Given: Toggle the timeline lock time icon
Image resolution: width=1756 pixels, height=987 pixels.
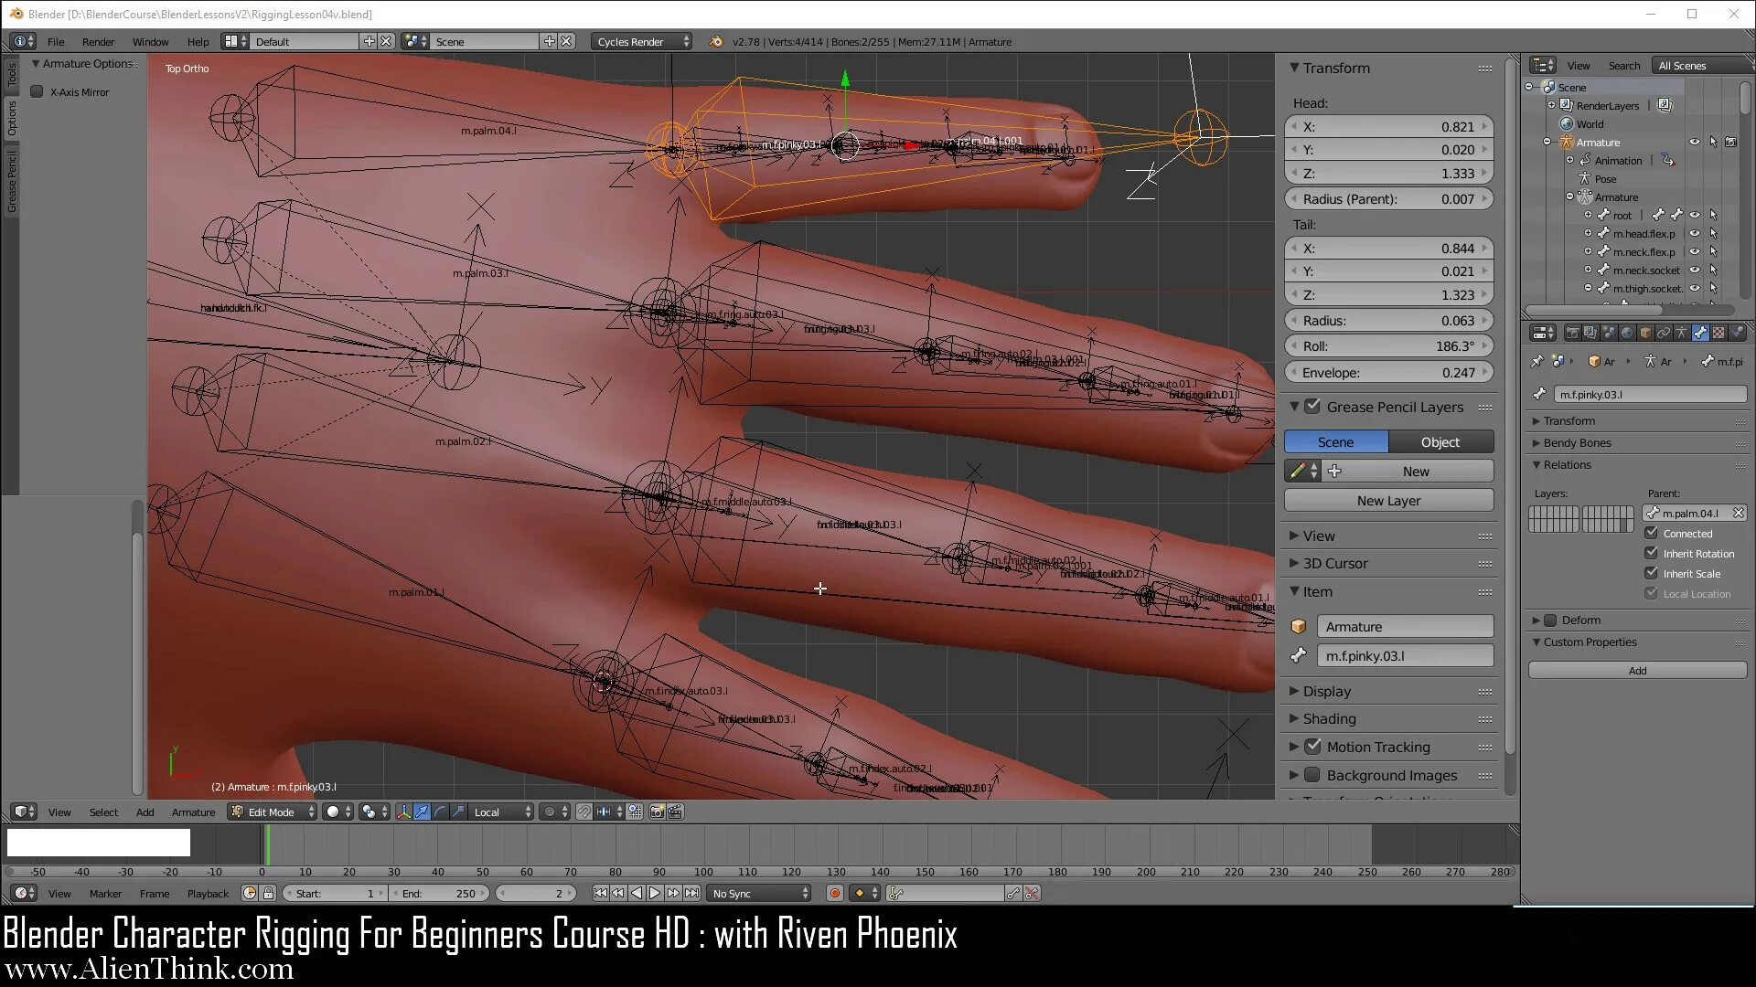Looking at the screenshot, I should point(268,893).
